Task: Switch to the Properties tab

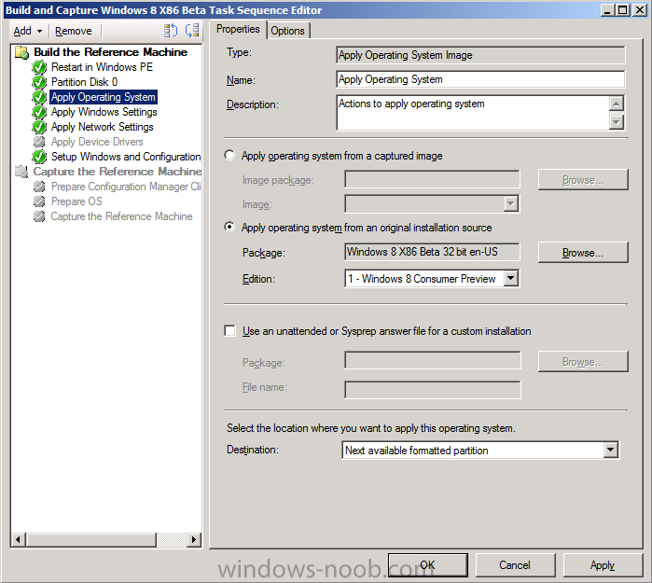Action: [x=238, y=29]
